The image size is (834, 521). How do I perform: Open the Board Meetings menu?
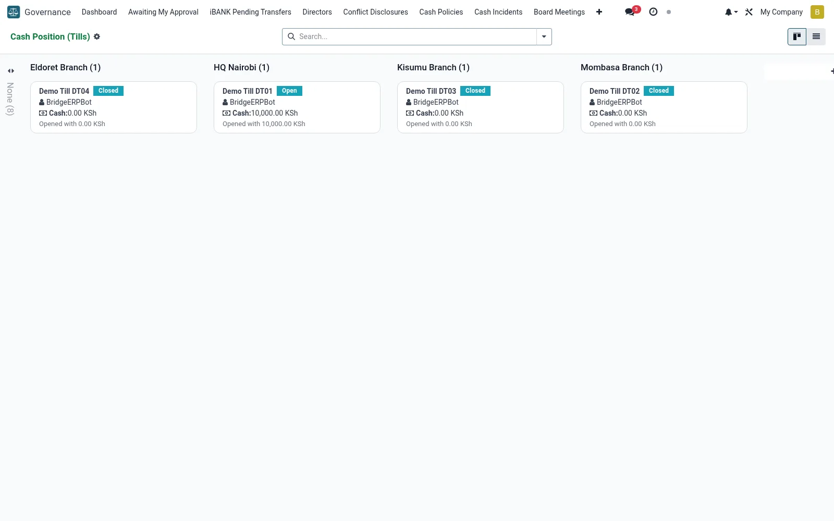coord(559,12)
